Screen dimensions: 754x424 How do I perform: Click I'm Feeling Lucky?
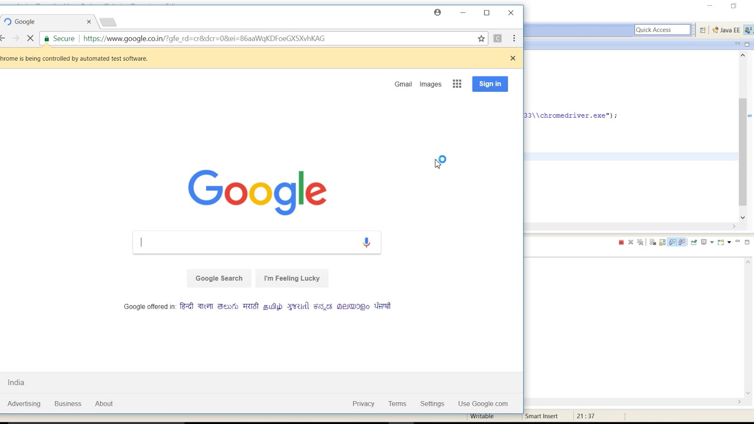(292, 278)
